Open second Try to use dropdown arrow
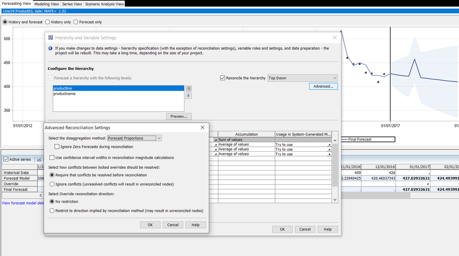 point(329,149)
